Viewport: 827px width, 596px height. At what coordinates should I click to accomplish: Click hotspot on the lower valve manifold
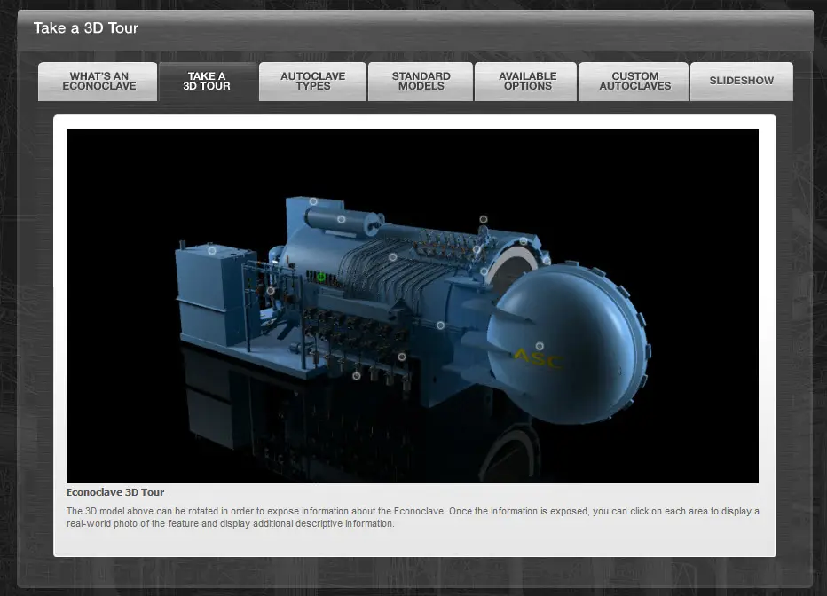(x=402, y=357)
